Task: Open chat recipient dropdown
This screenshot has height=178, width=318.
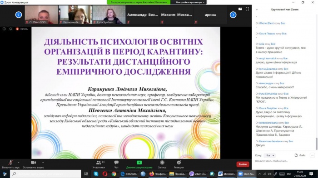Action: [270, 155]
